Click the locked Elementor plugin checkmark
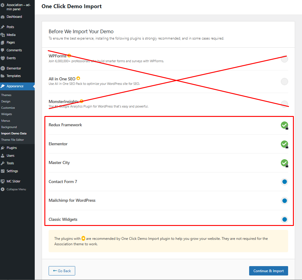 [x=284, y=144]
